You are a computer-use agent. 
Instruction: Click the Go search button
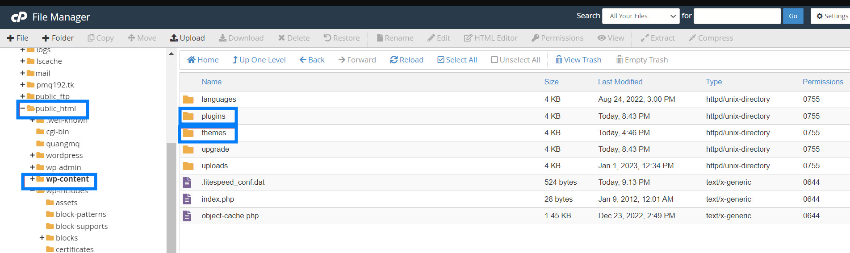click(x=793, y=16)
